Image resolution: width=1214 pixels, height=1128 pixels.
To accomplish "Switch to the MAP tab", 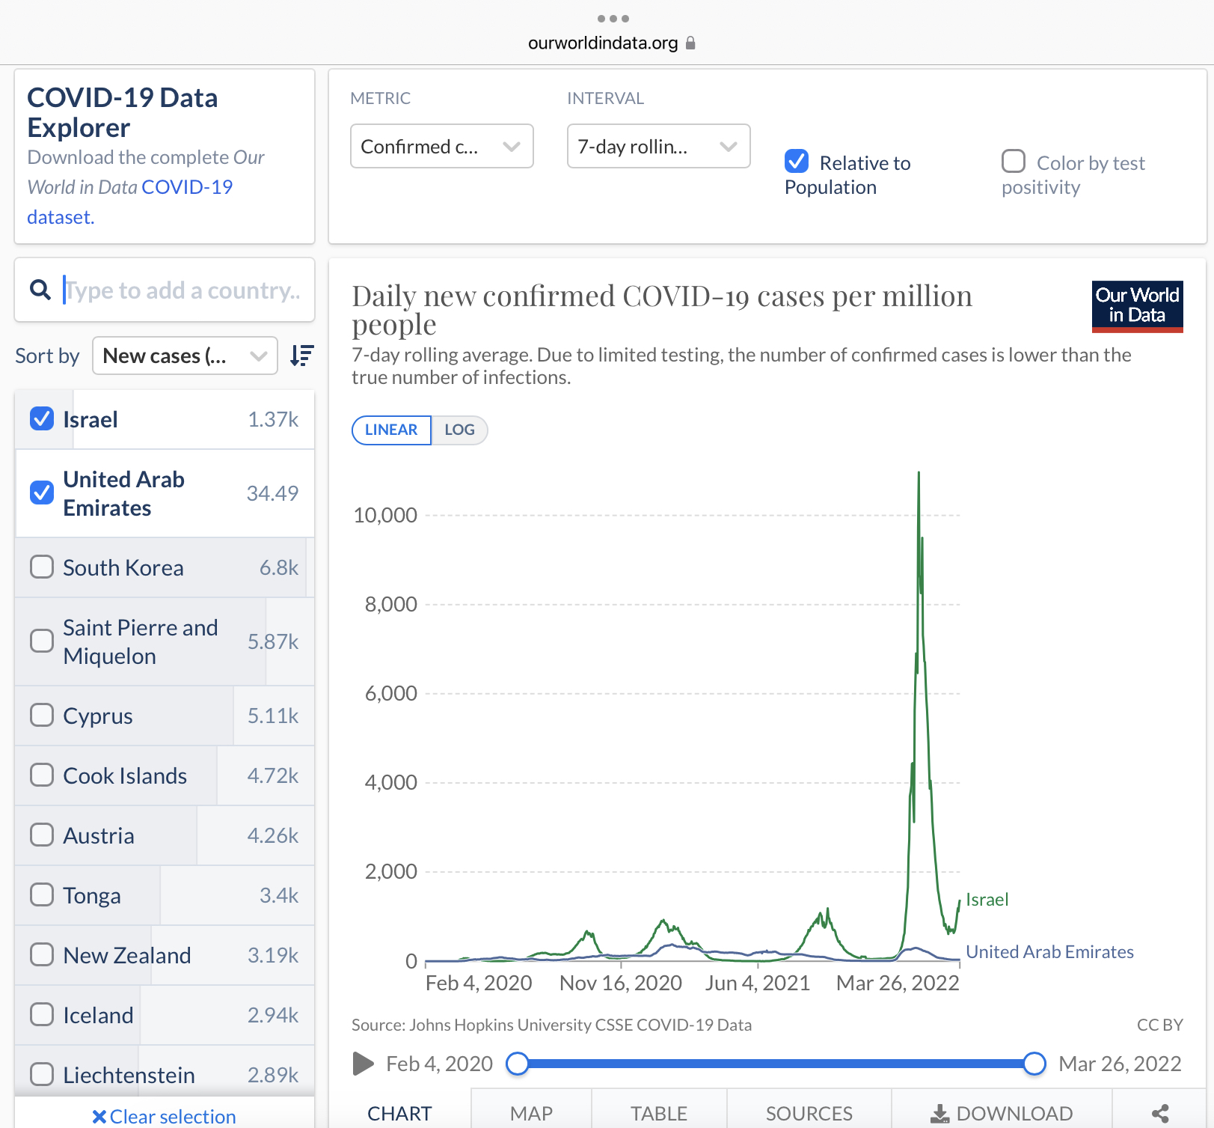I will point(531,1113).
